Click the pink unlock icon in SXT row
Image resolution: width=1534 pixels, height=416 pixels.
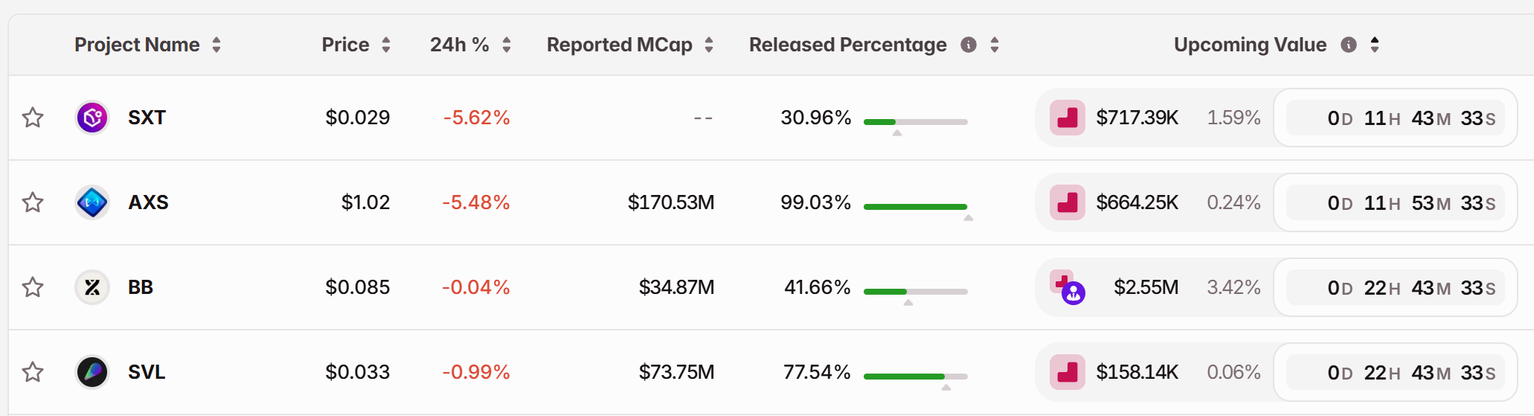click(1067, 118)
